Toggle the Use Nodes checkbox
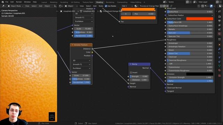Screen dimensions: 223x125 [106, 6]
